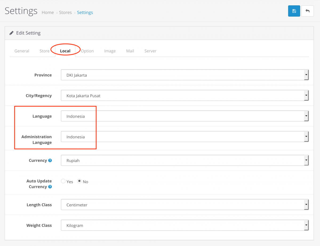Click the pencil icon beside Edit Setting
The width and height of the screenshot is (320, 246).
click(x=11, y=33)
